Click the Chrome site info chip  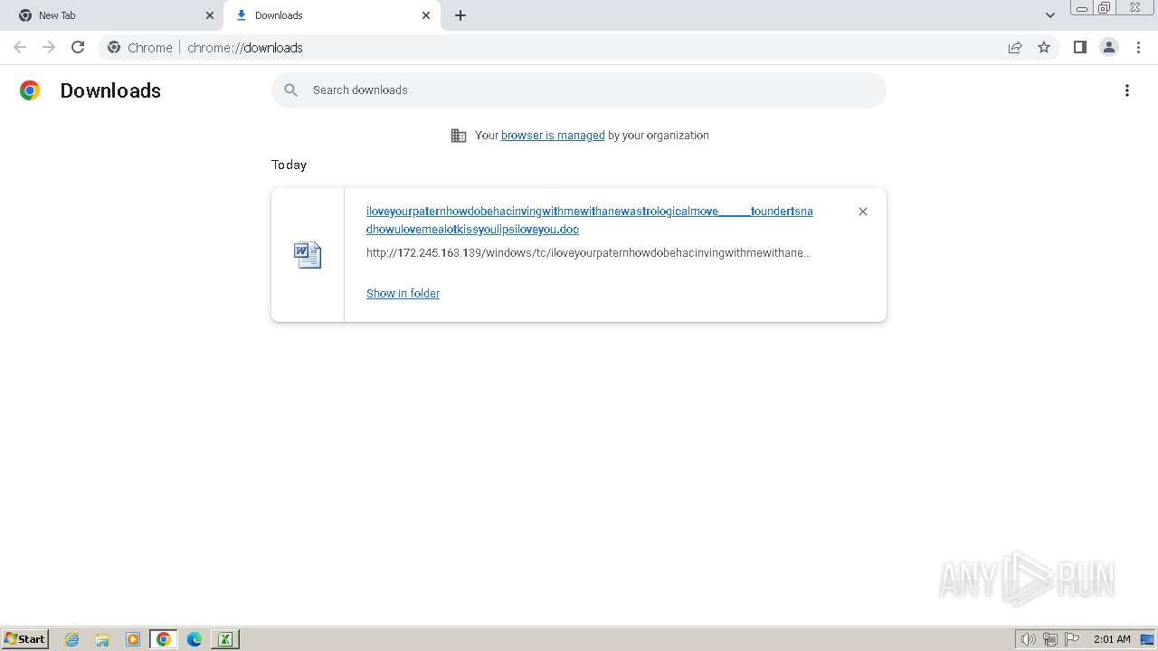140,47
